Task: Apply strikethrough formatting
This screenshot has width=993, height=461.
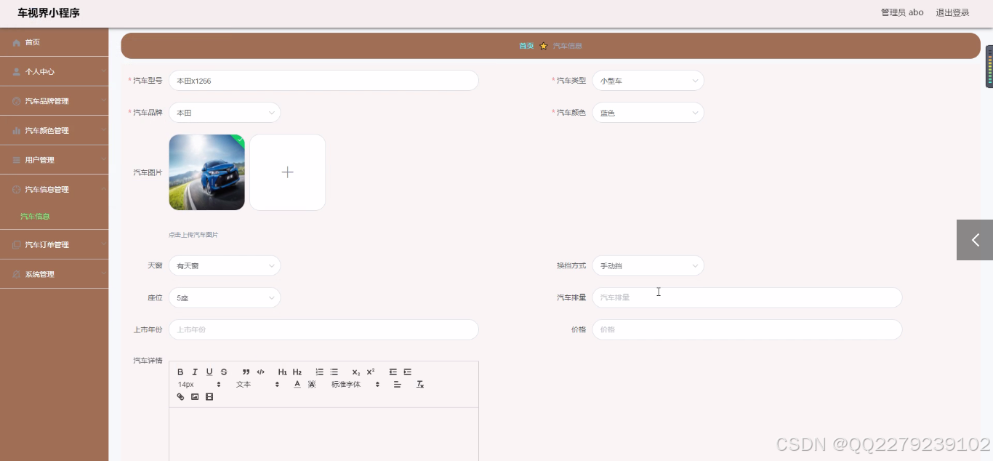Action: [224, 372]
